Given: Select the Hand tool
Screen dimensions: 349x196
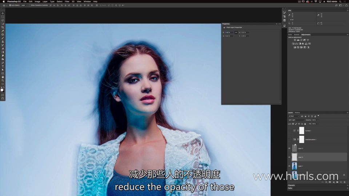Looking at the screenshot, I should pyautogui.click(x=3, y=77).
